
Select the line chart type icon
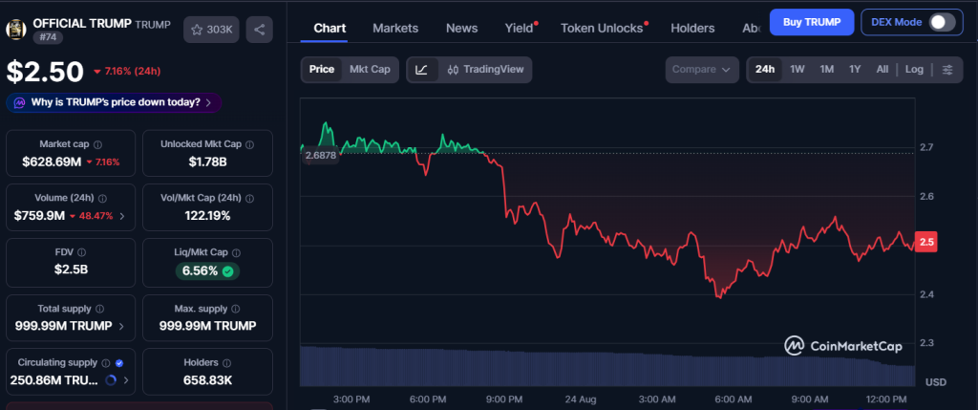coord(422,69)
